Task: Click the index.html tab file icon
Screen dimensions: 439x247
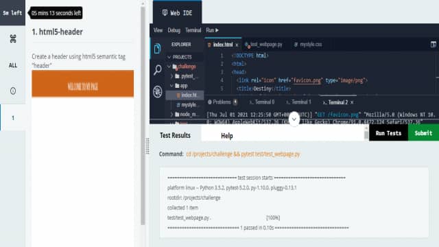Action: (x=209, y=45)
